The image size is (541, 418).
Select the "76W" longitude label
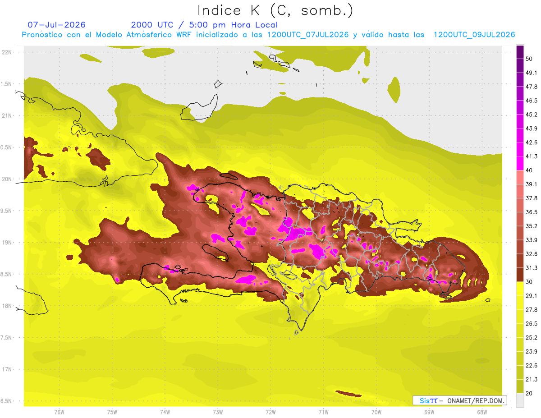pyautogui.click(x=59, y=412)
